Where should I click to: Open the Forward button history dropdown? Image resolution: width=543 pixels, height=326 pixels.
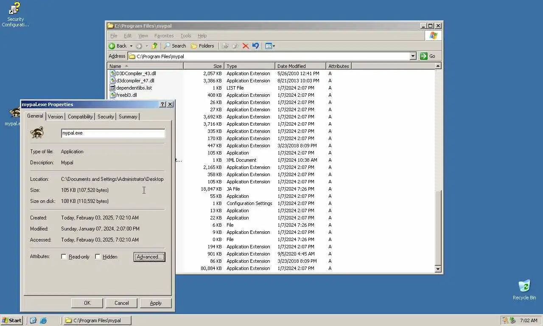click(147, 46)
